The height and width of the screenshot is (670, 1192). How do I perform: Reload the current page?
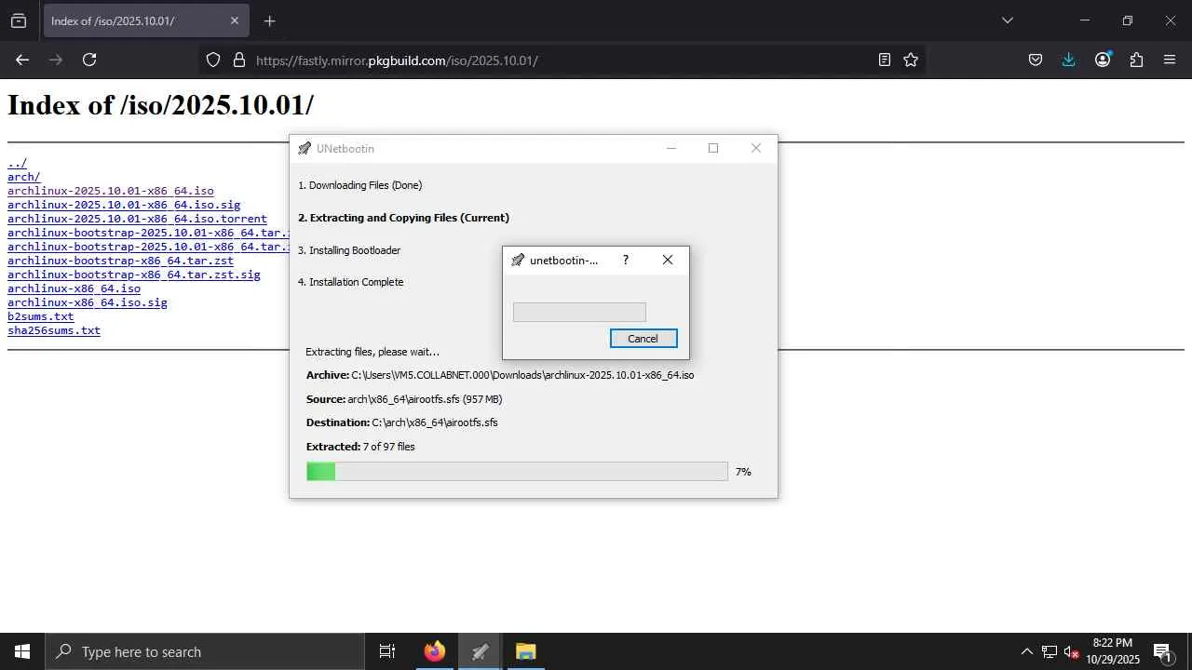[x=89, y=60]
